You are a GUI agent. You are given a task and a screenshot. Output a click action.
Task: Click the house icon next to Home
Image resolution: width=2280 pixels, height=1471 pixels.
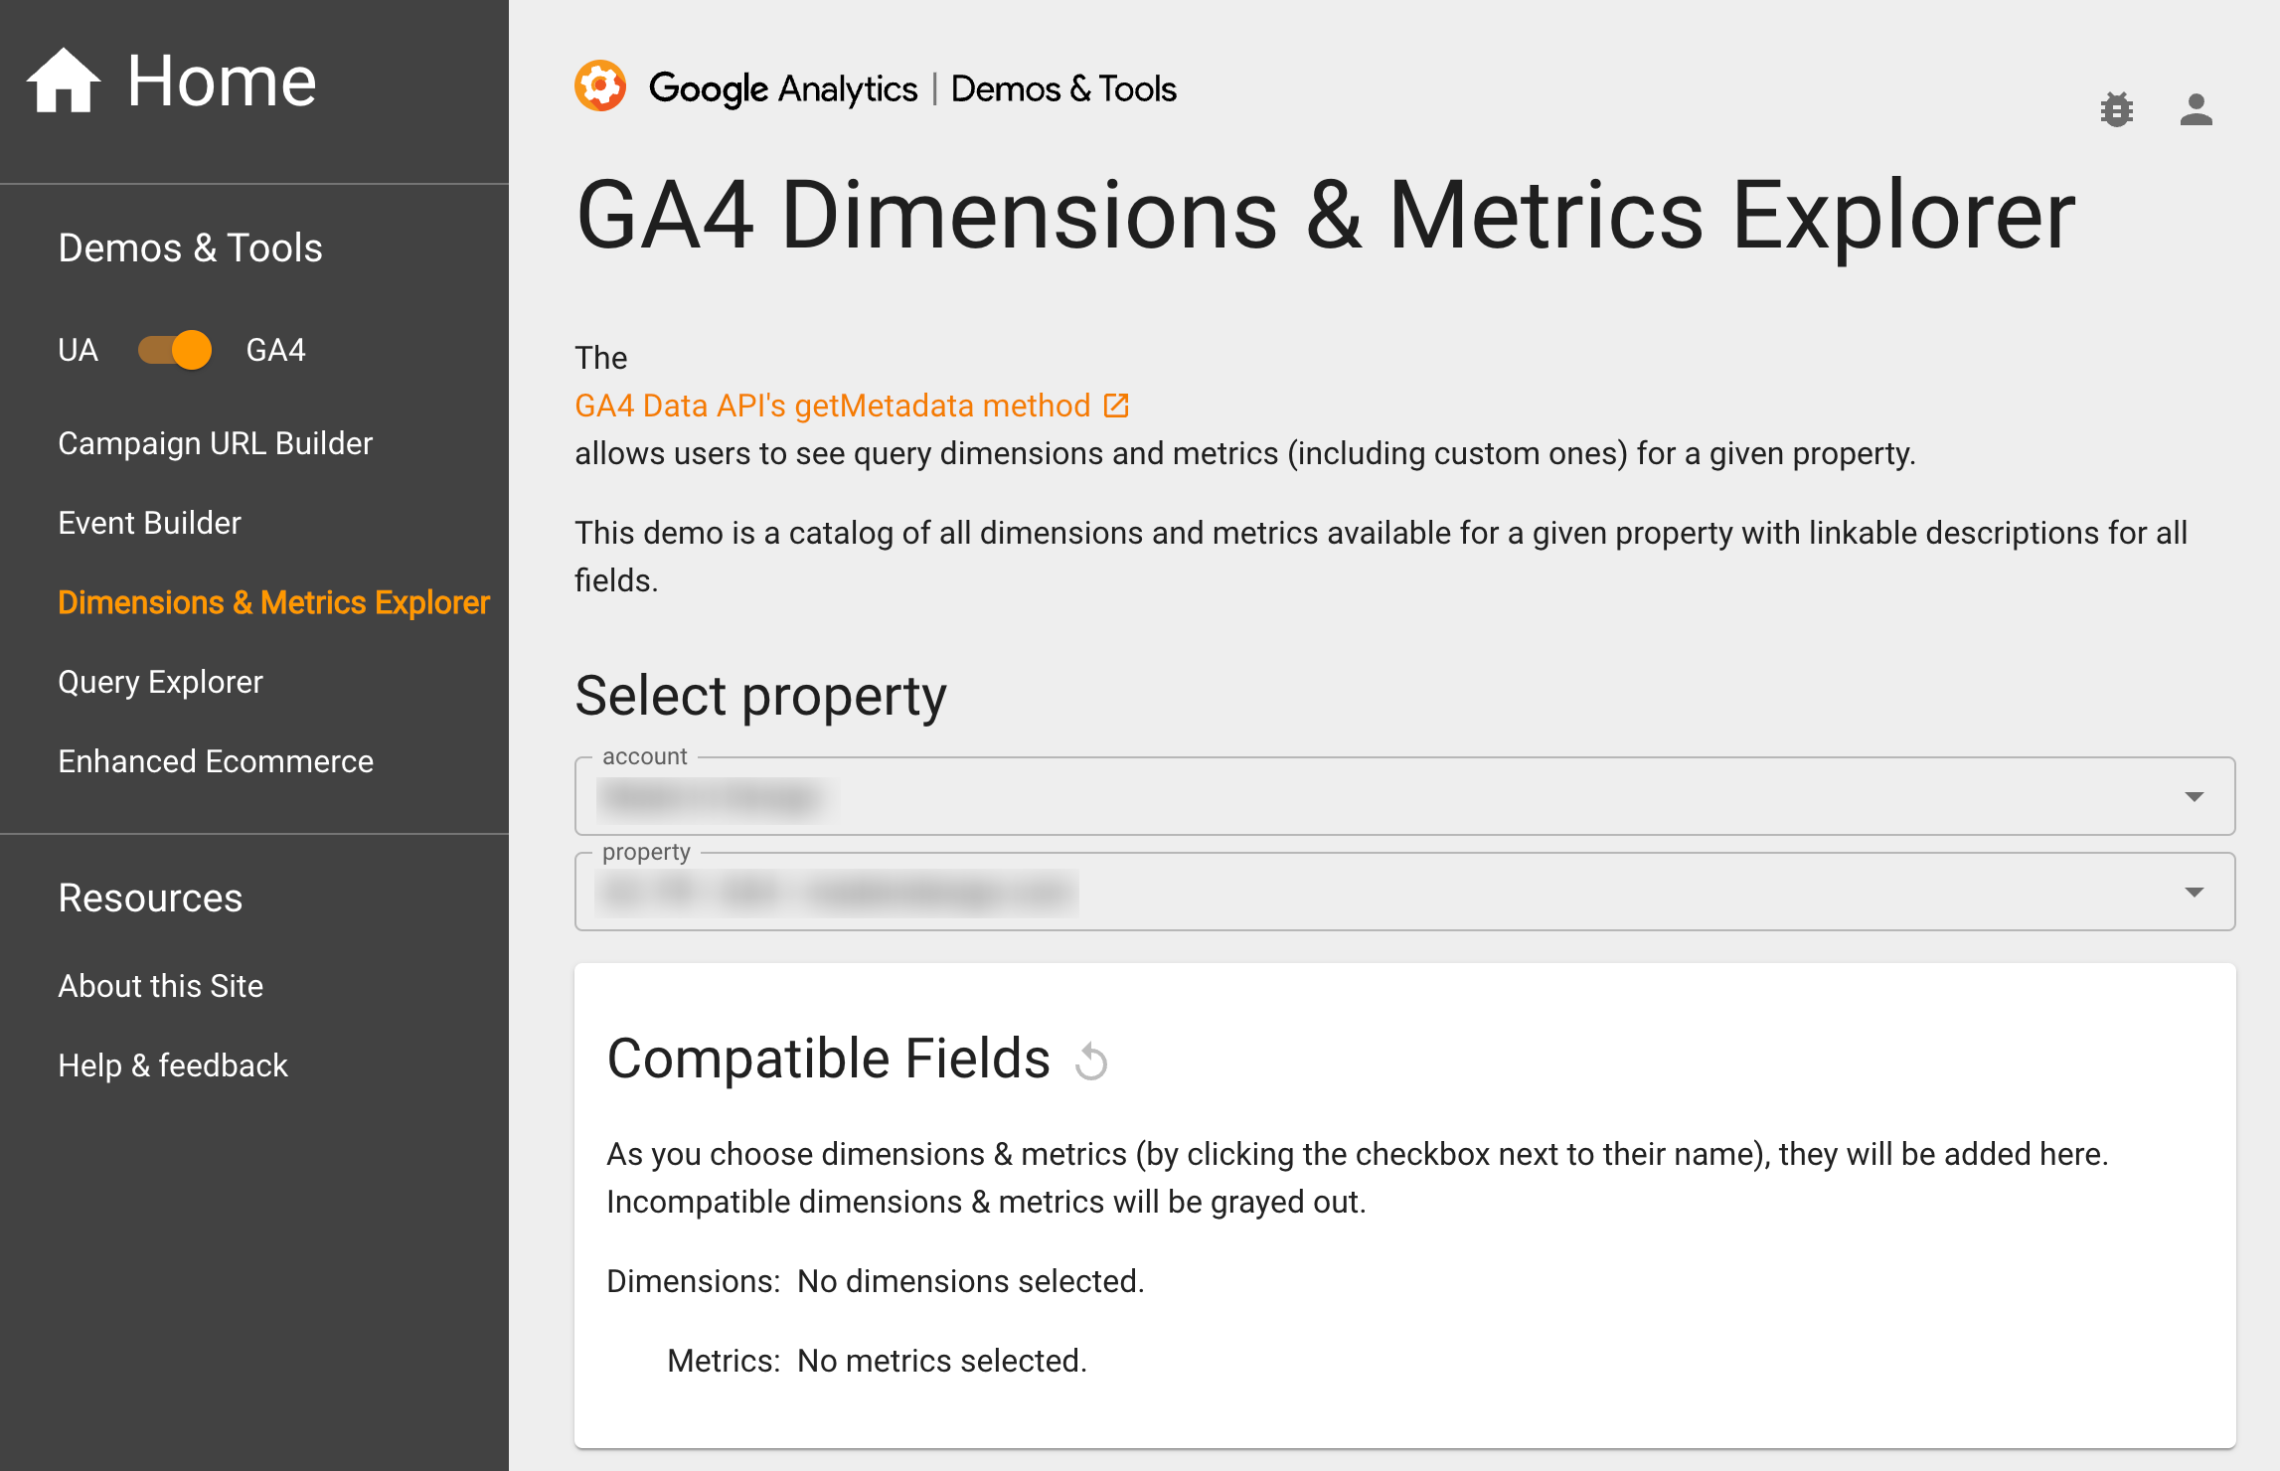pos(62,78)
